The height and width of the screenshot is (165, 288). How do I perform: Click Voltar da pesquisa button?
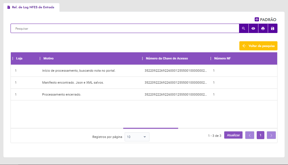[x=258, y=46]
